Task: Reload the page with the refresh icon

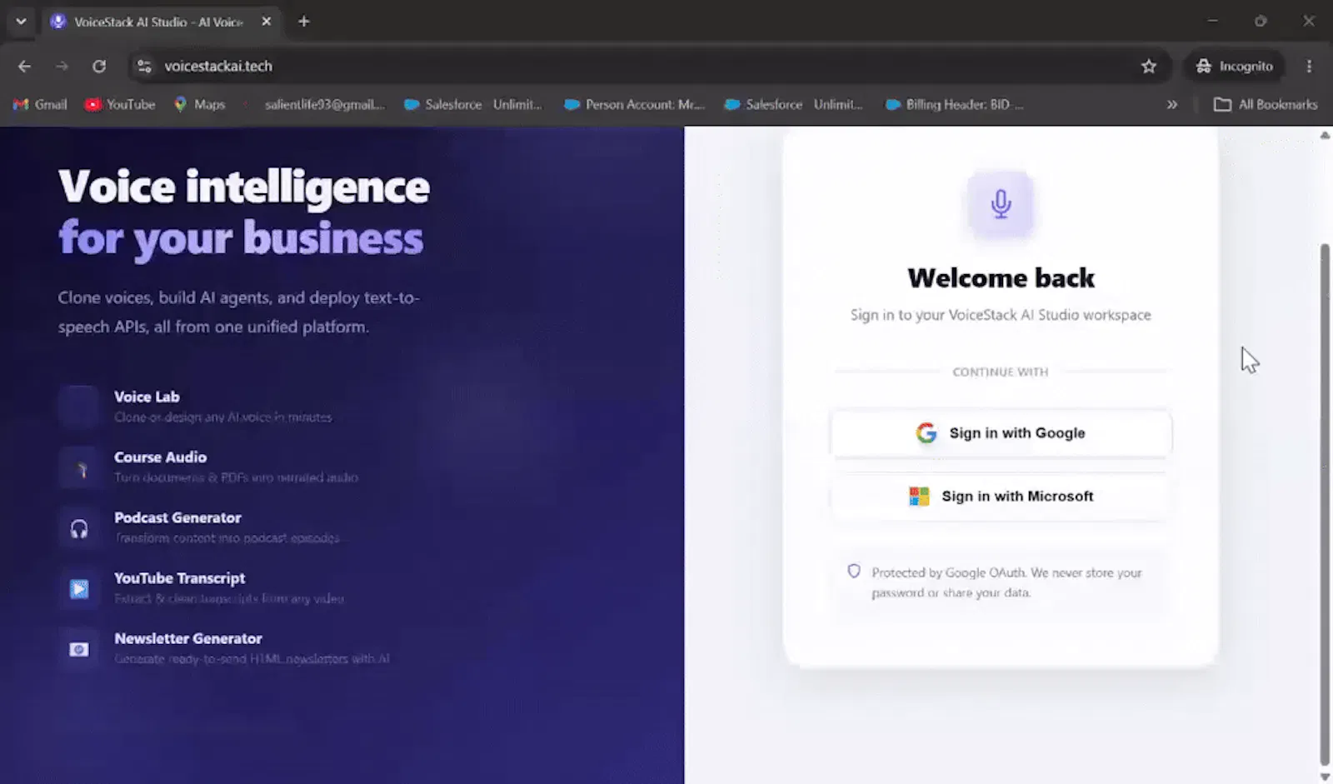Action: tap(99, 66)
